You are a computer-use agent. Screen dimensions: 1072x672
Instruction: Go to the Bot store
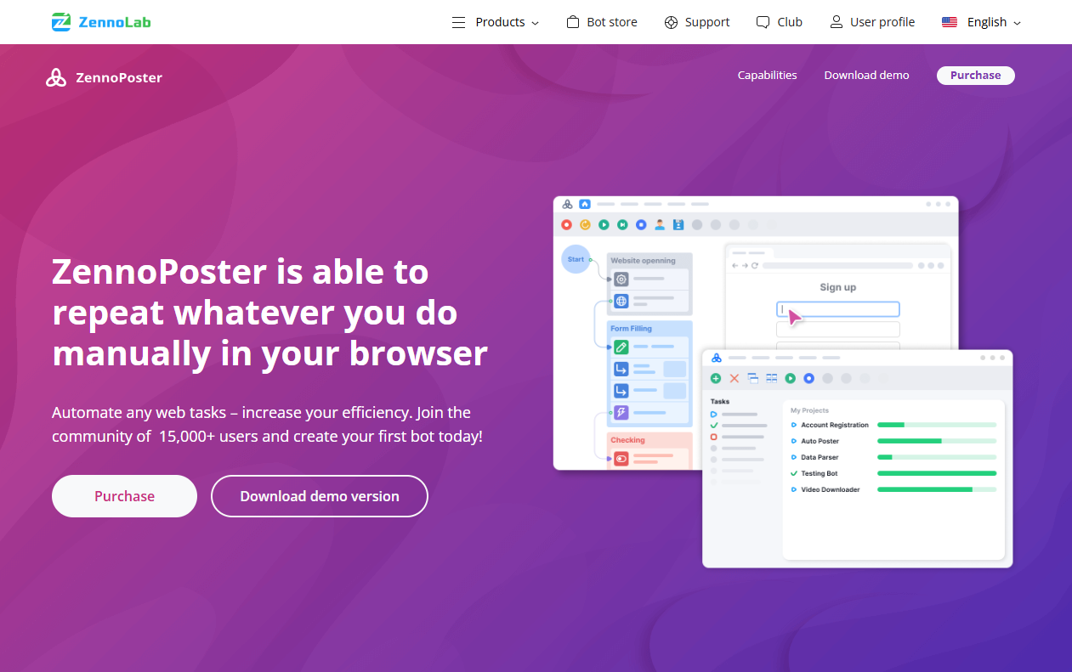tap(602, 22)
